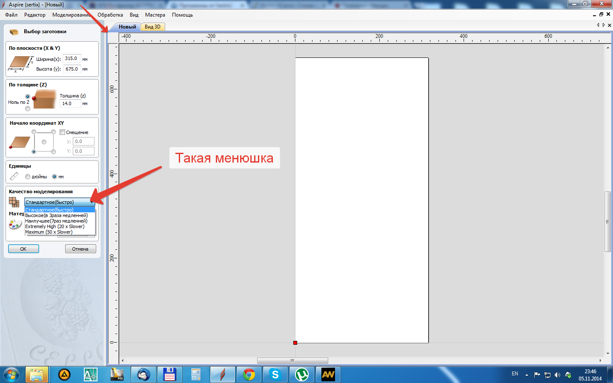
Task: Collapse the Качество моделирования dropdown
Action: 92,202
